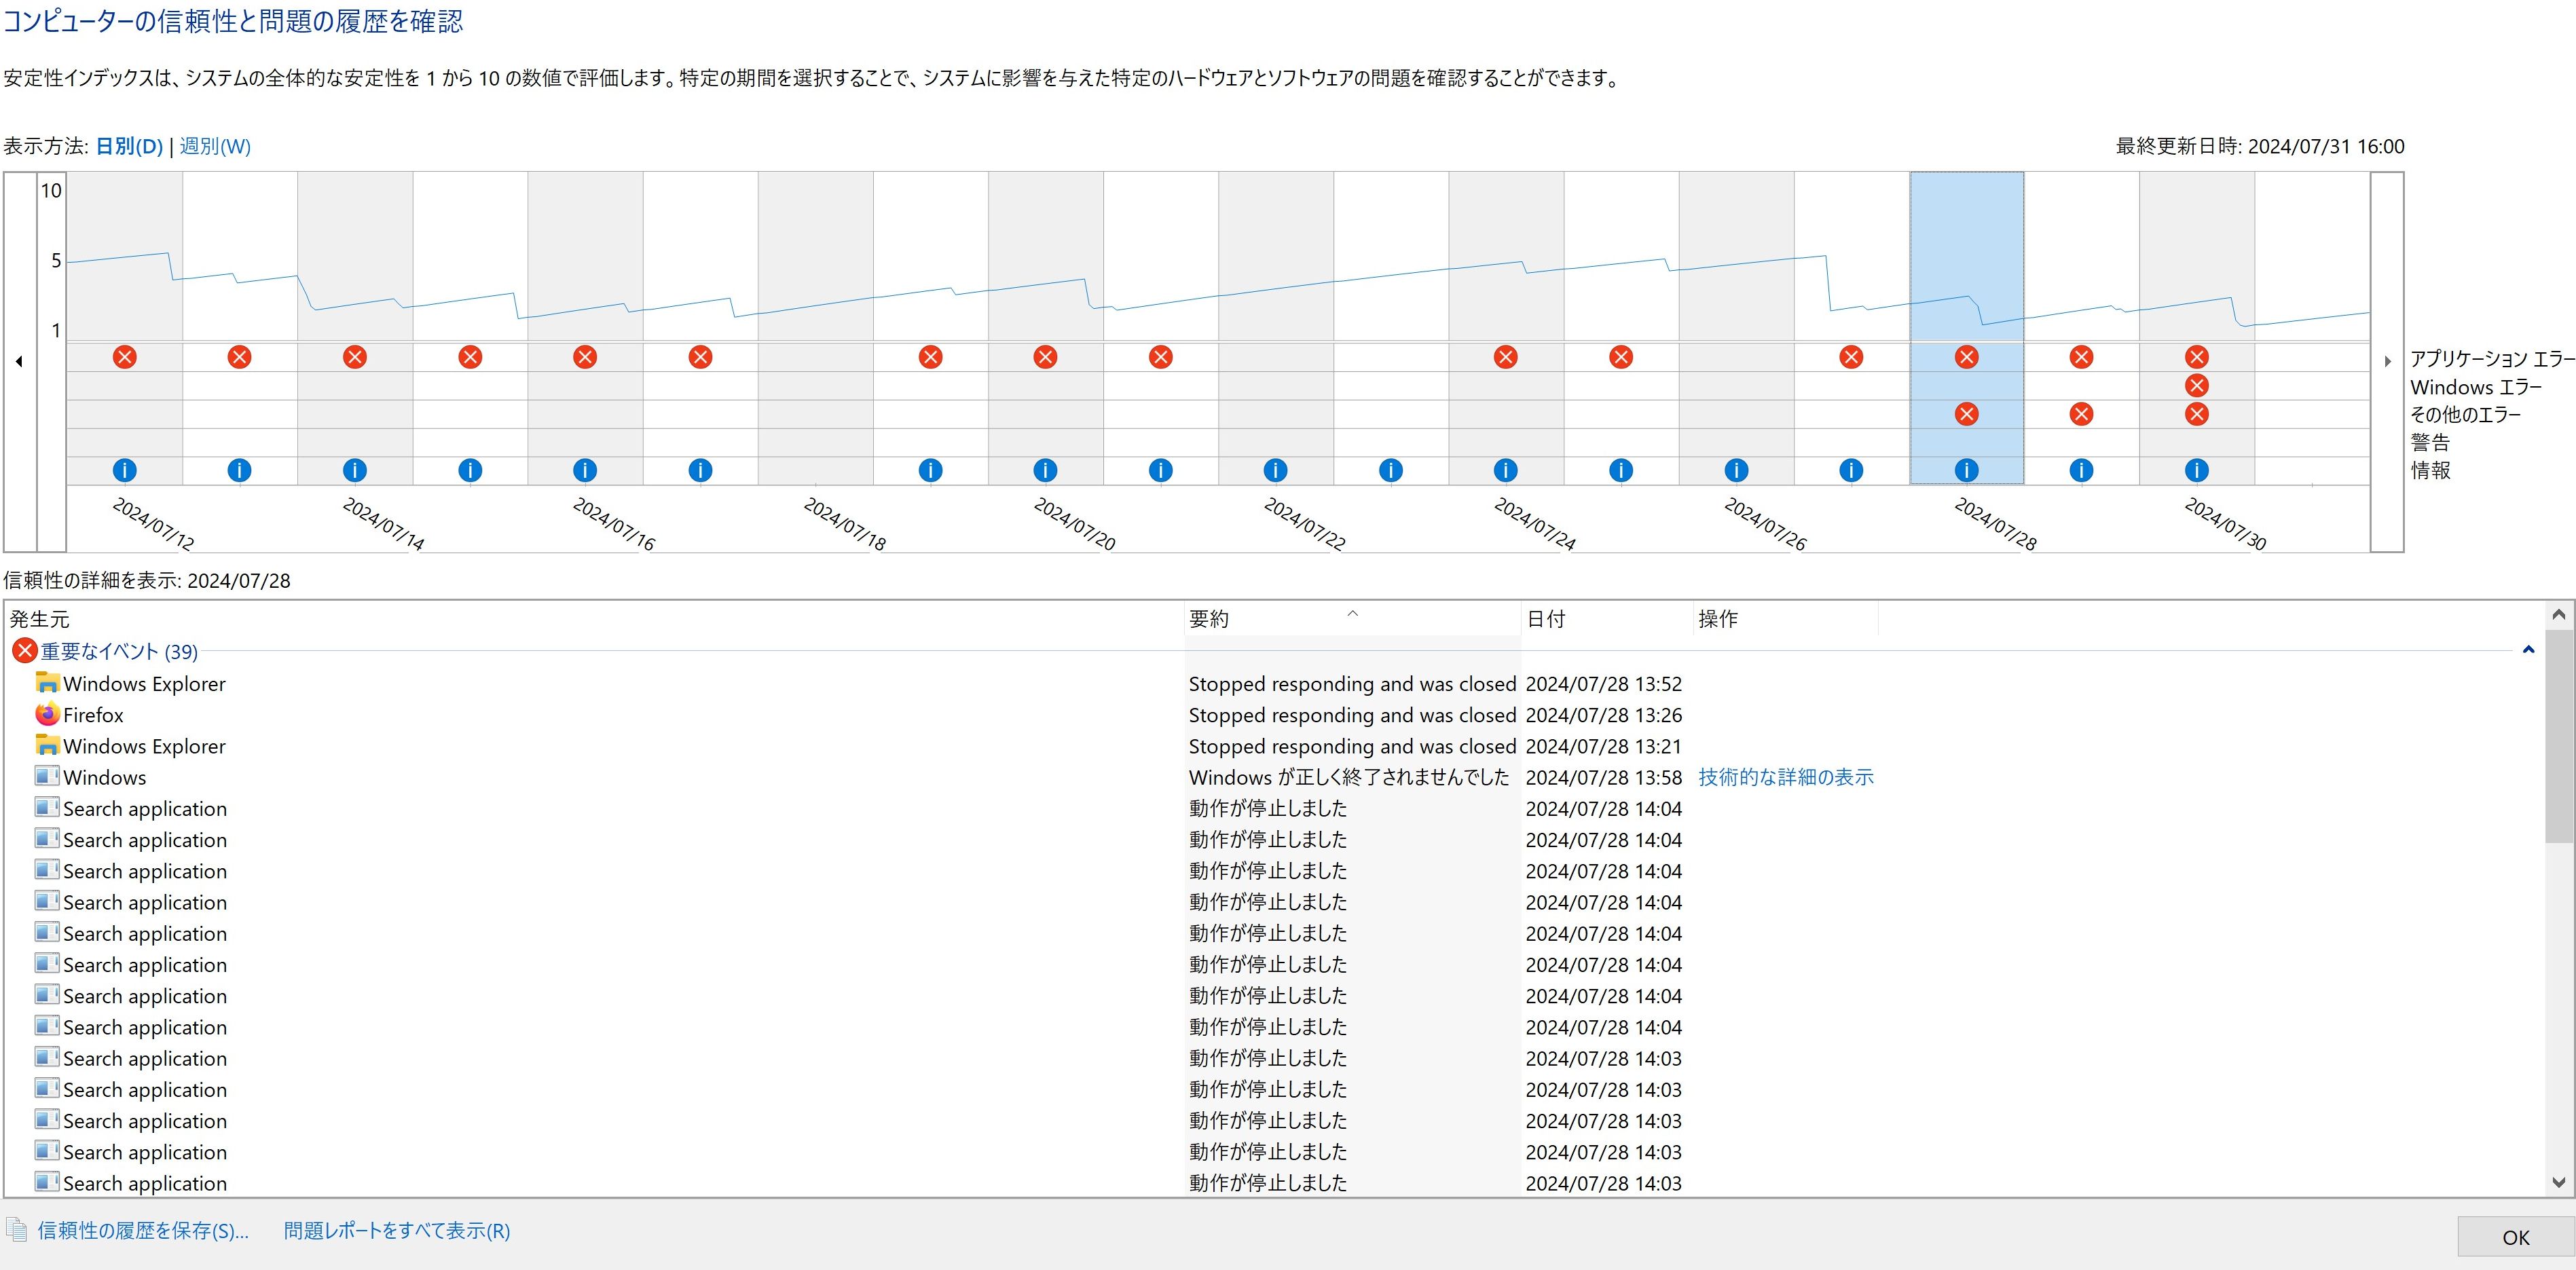Viewport: 2576px width, 1270px height.
Task: Click other-error icon in highlighted 2024/07/28 column
Action: click(x=1966, y=414)
